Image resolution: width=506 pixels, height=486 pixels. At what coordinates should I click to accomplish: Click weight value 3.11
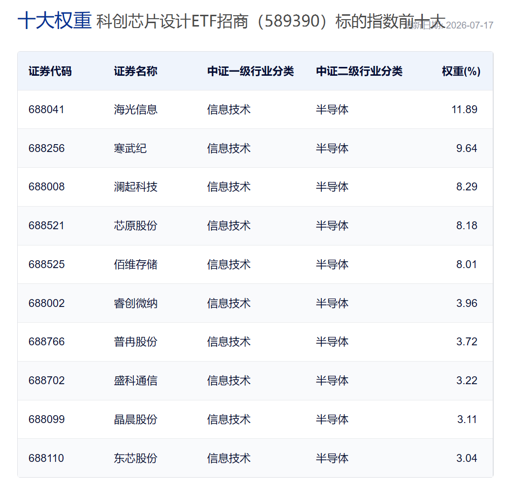coord(467,419)
